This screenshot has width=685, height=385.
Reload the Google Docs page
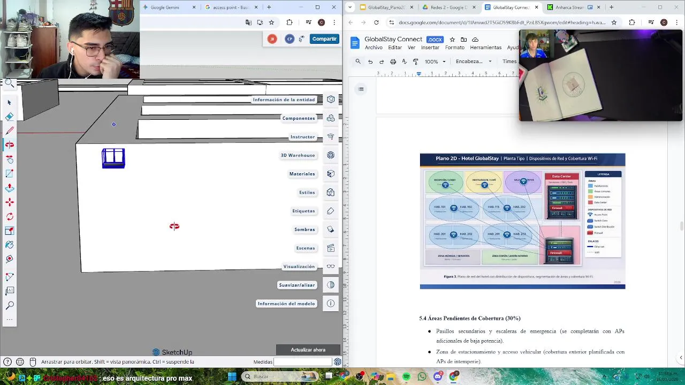(x=376, y=22)
